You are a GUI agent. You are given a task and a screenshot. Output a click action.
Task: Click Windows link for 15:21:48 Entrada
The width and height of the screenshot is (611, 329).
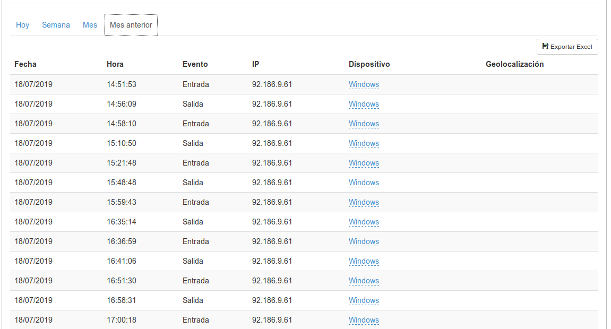(364, 163)
